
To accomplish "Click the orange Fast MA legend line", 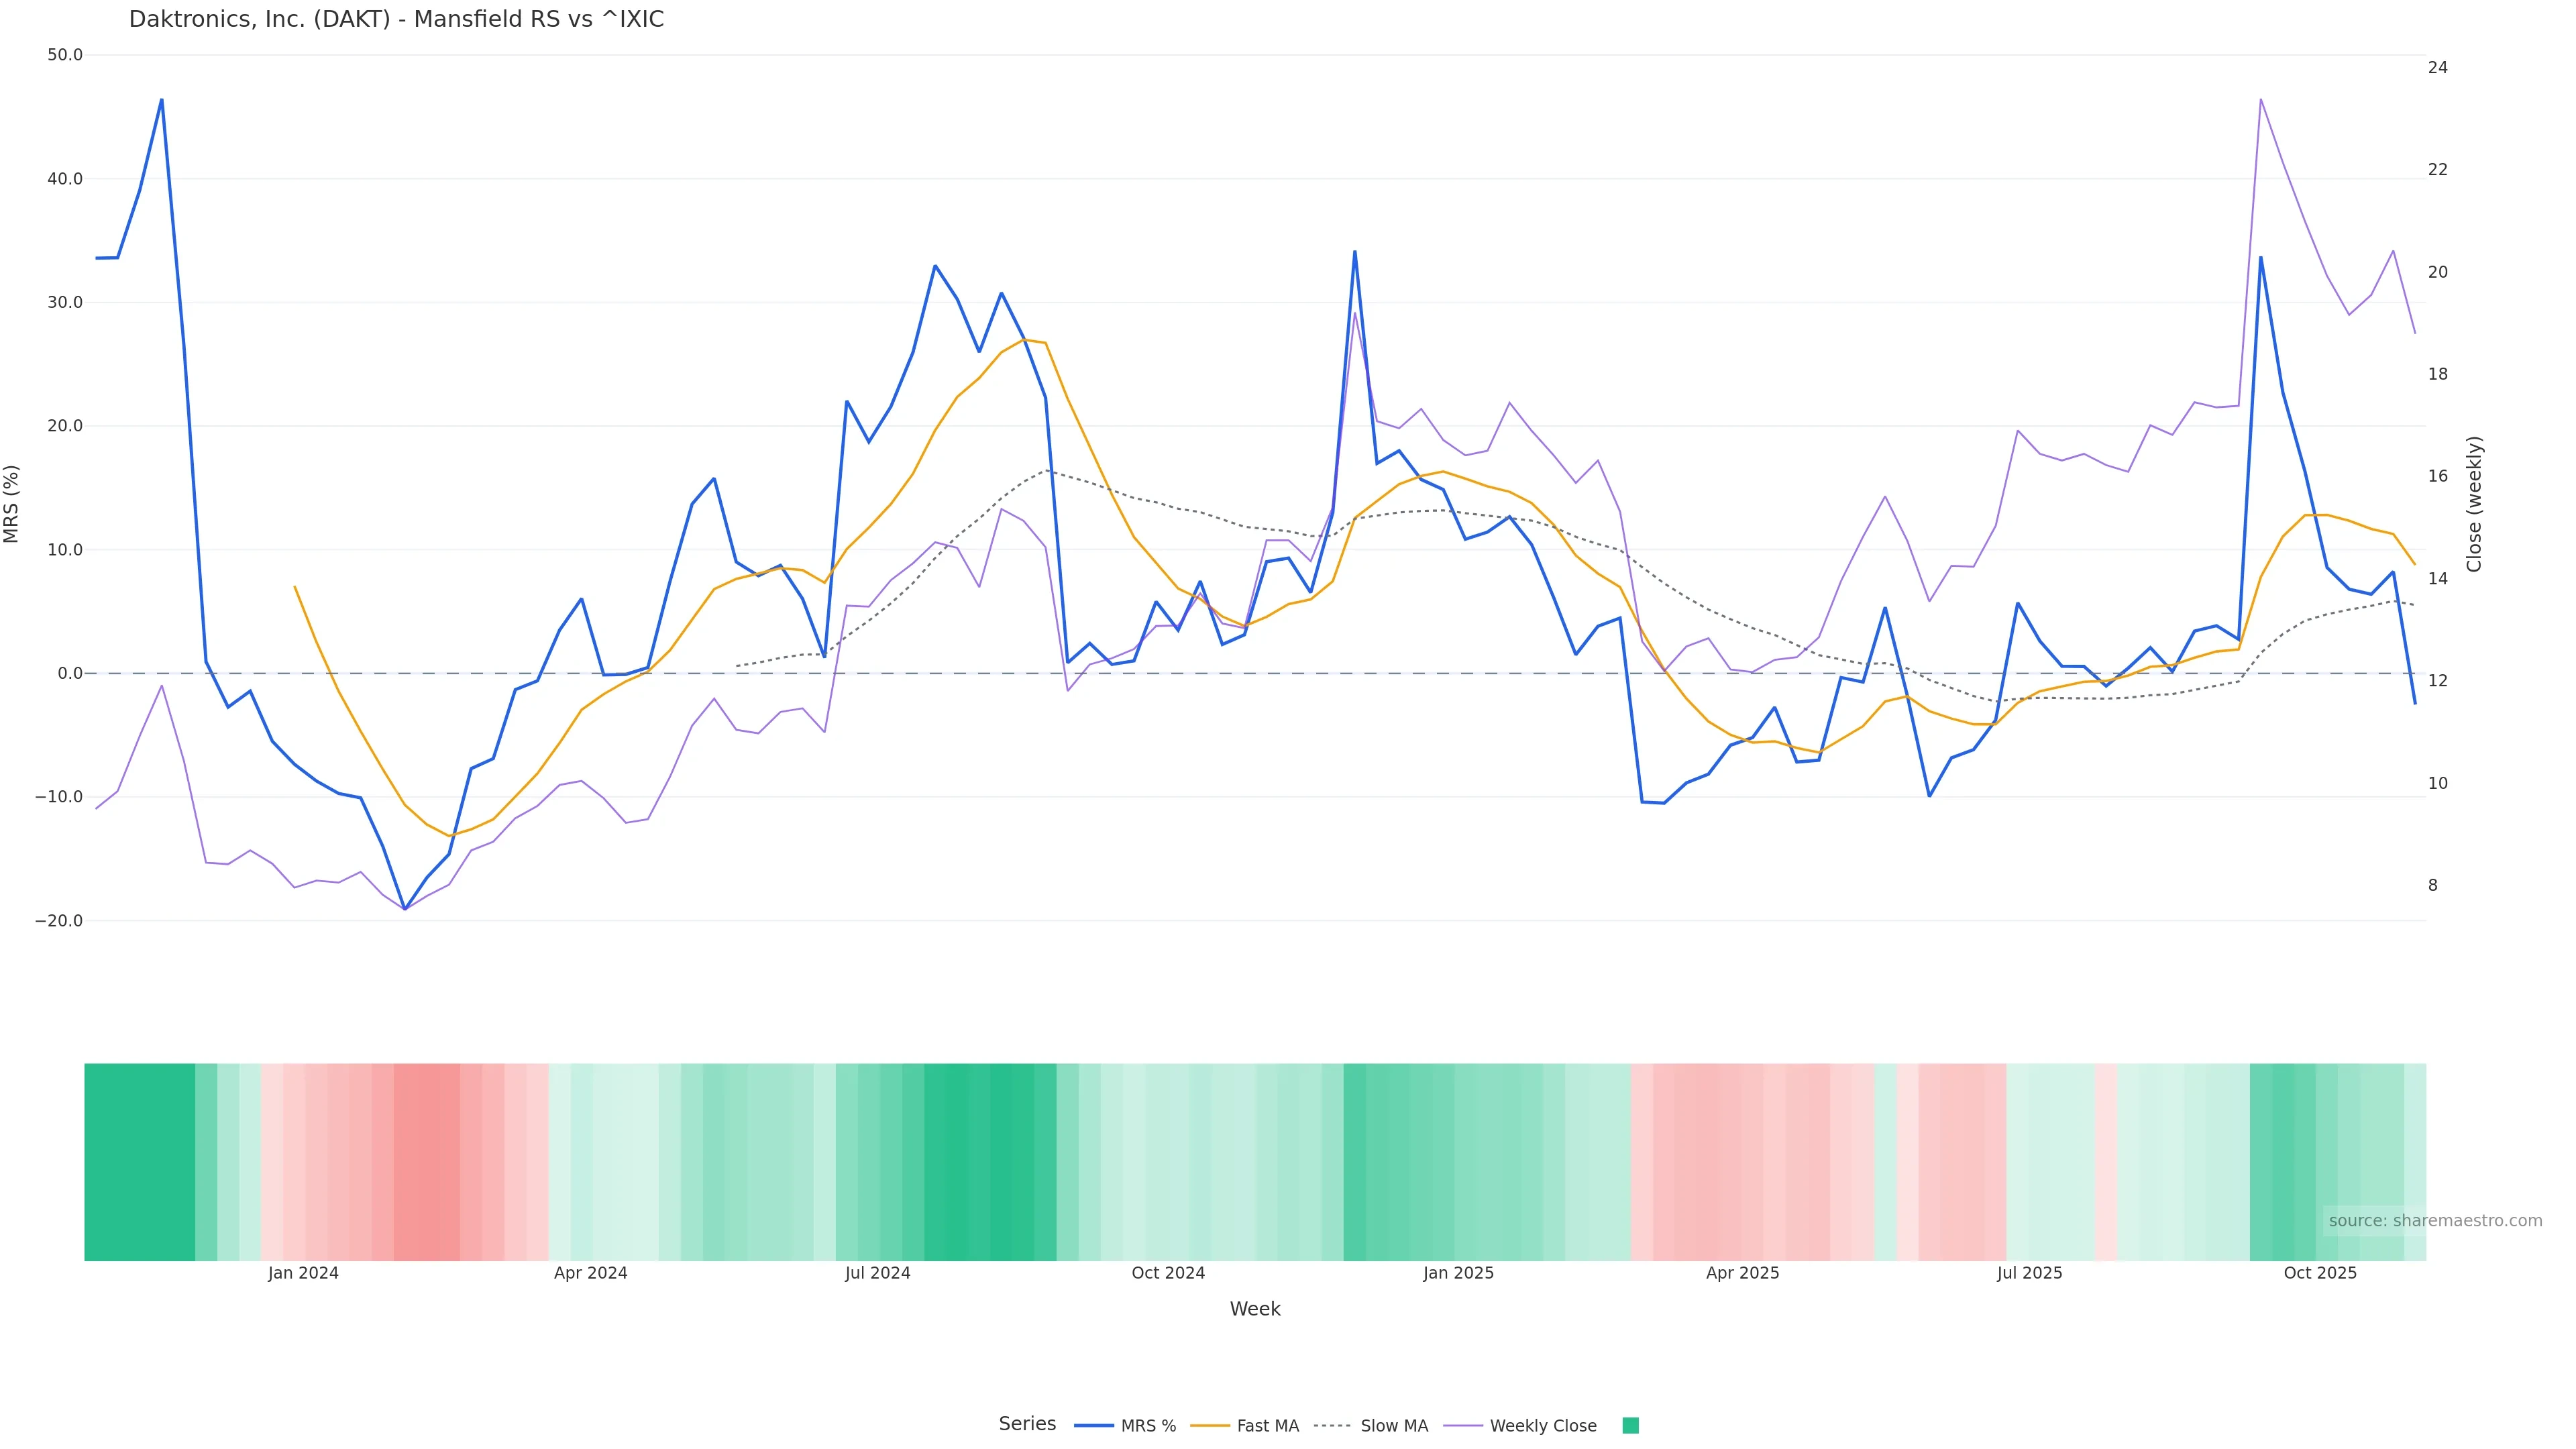I will tap(1210, 1426).
